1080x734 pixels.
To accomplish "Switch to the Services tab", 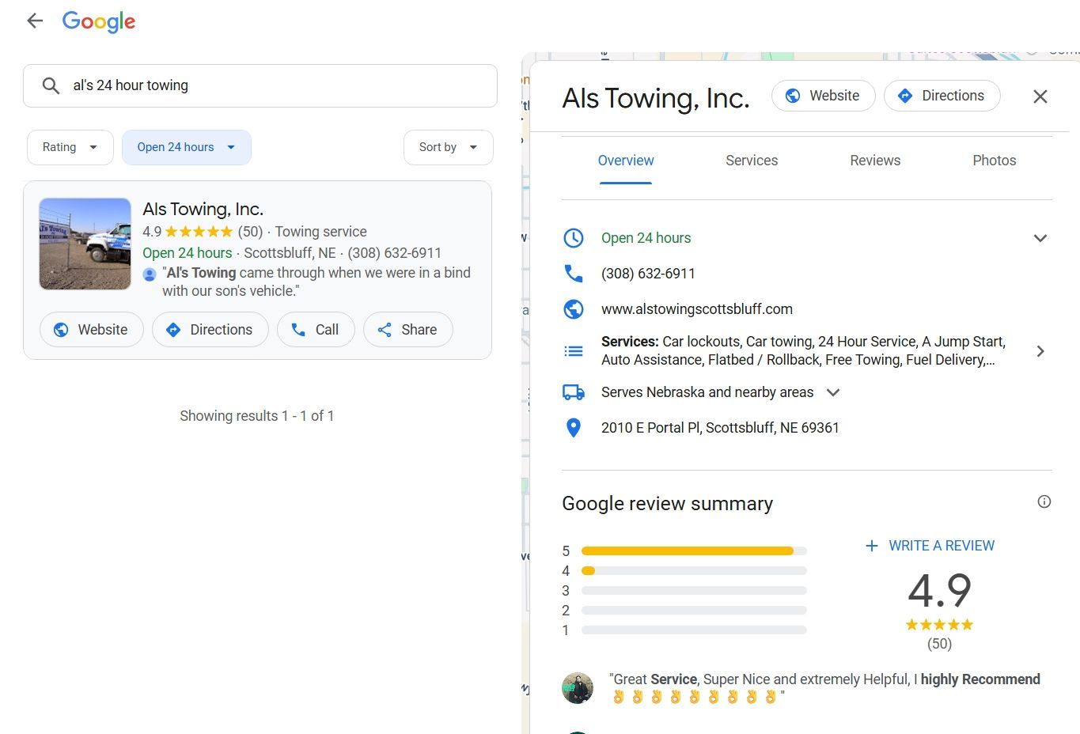I will click(x=752, y=161).
